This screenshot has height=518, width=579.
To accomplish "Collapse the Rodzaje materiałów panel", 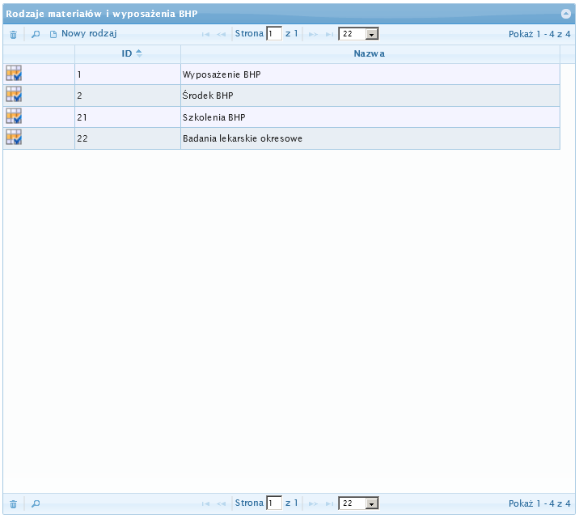I will pos(566,14).
